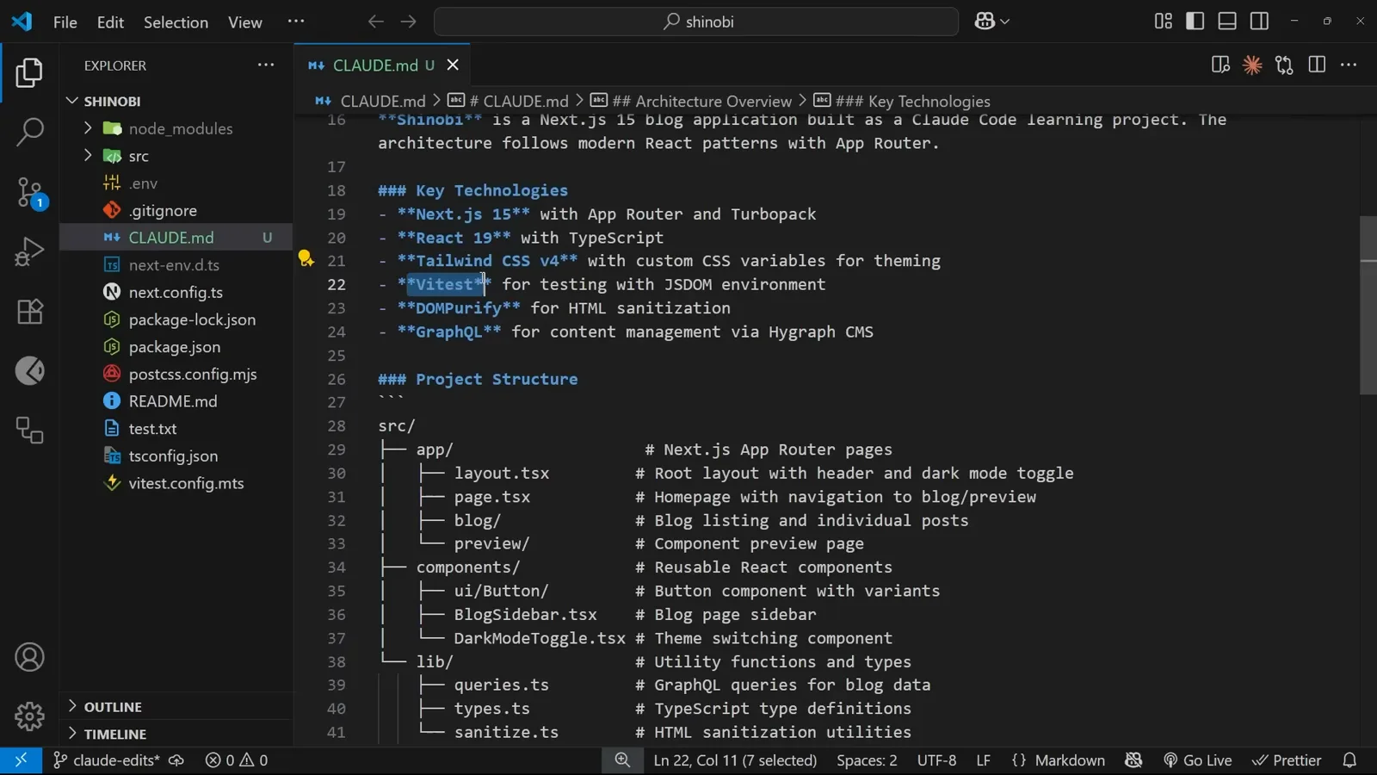This screenshot has width=1377, height=775.
Task: Click the shinobi command center search box
Action: tap(696, 22)
